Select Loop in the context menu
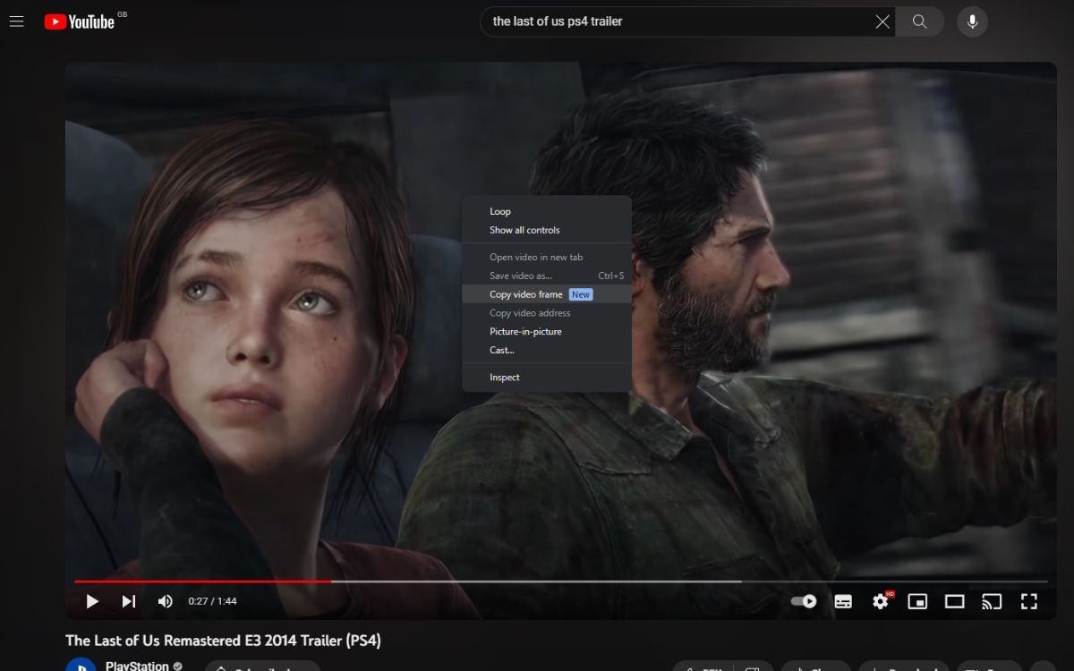 500,211
